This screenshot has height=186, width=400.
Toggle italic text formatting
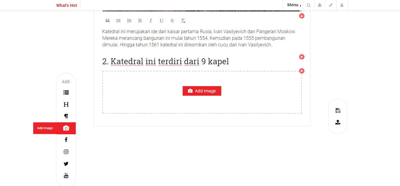(151, 21)
